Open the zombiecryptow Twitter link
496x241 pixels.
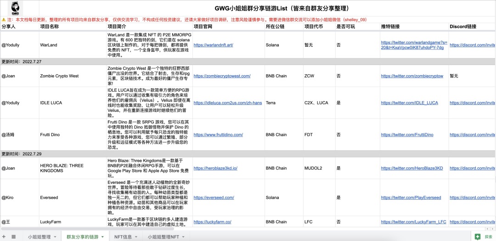coord(412,76)
